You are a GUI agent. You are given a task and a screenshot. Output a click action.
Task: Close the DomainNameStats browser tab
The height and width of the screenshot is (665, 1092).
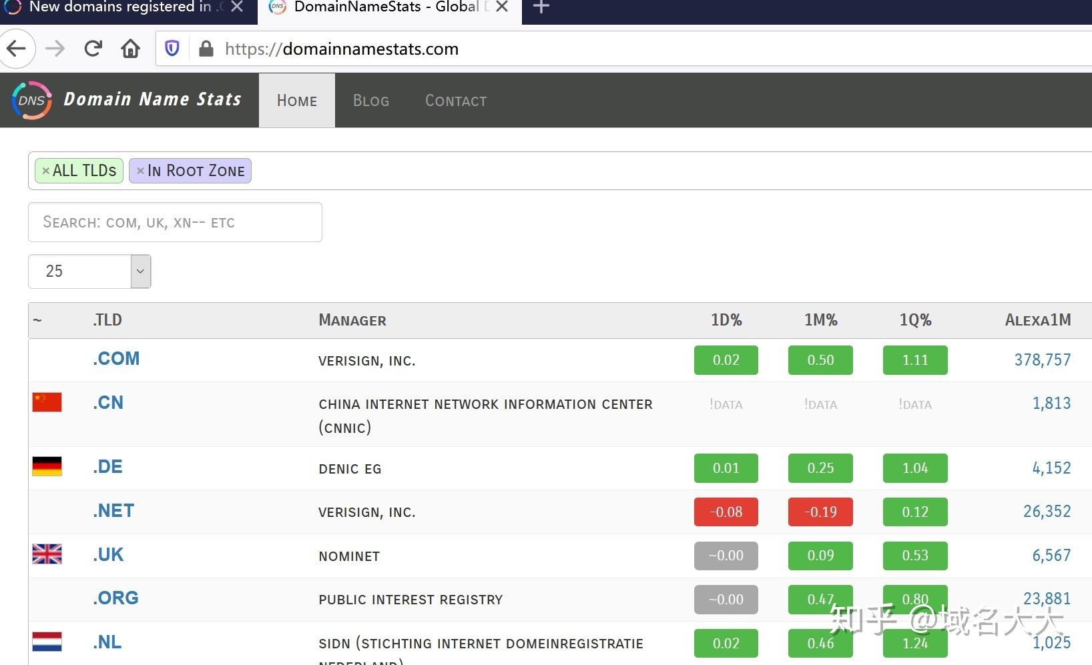[x=502, y=7]
